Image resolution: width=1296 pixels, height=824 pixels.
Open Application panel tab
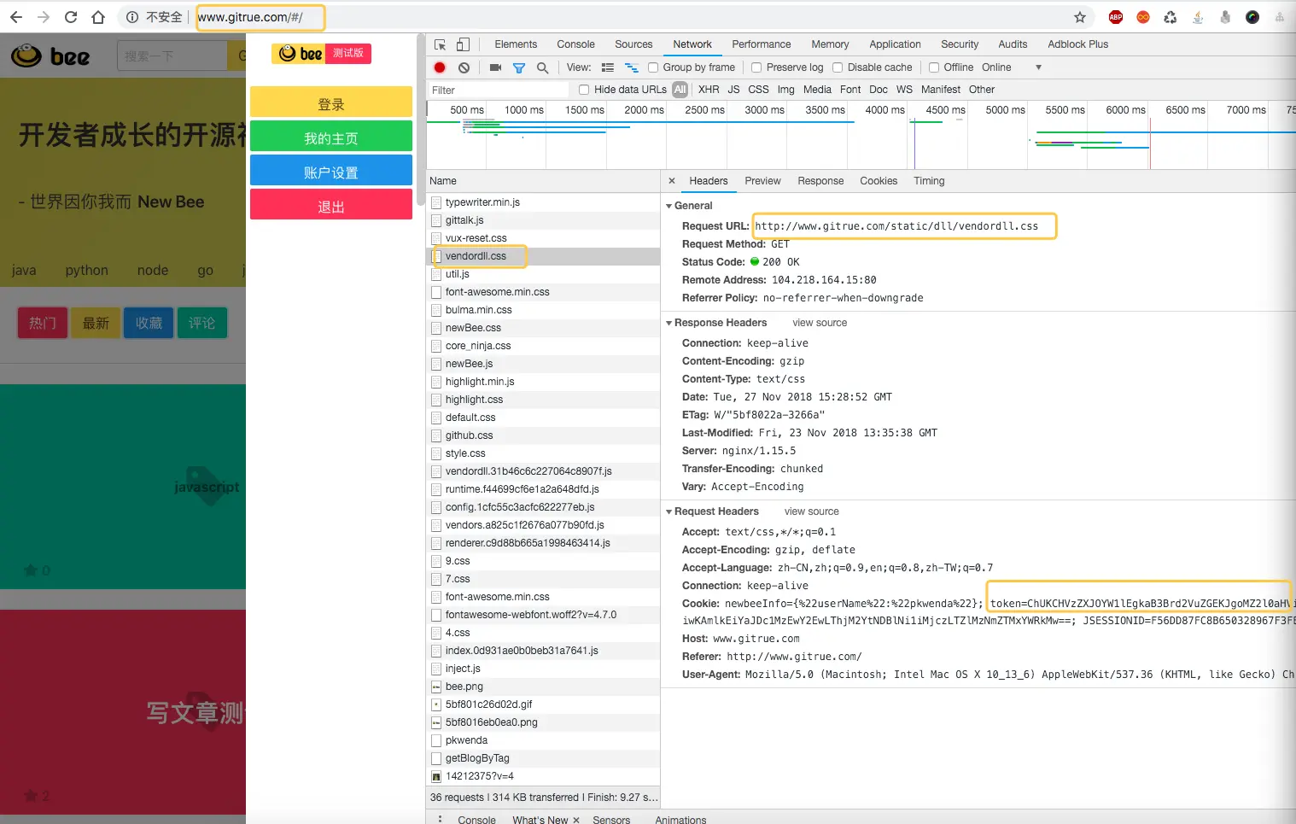pos(895,44)
